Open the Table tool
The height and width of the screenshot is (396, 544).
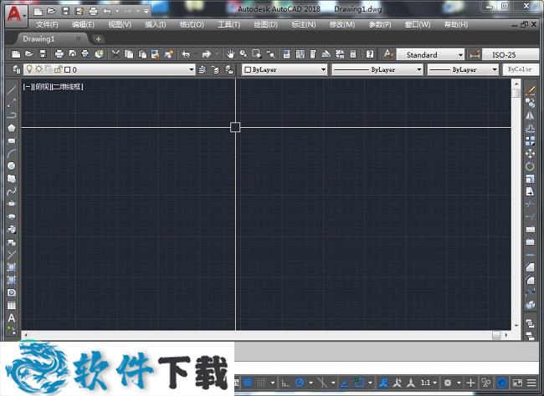pyautogui.click(x=12, y=306)
